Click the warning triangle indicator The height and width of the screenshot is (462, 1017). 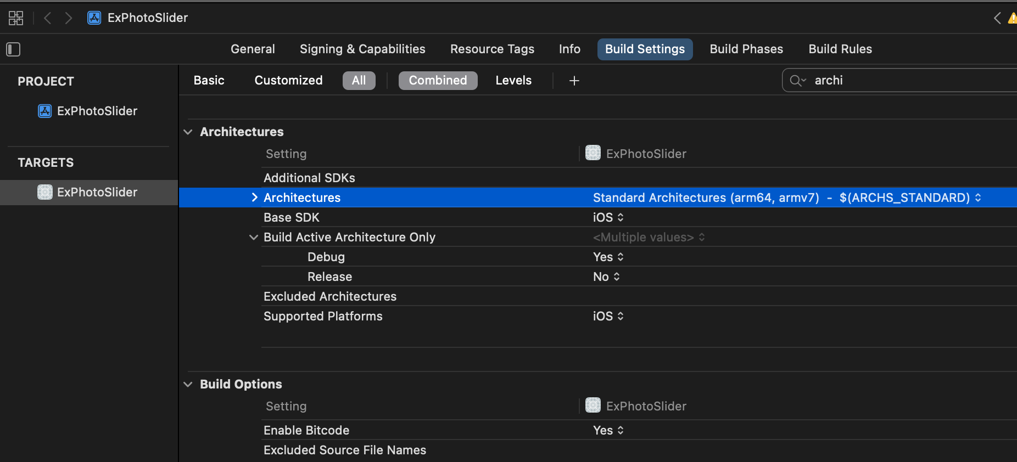[1012, 18]
